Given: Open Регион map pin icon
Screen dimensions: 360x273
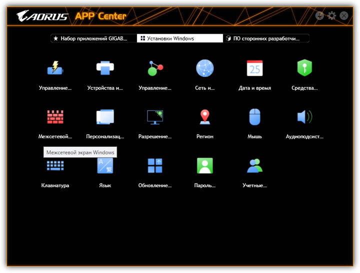Looking at the screenshot, I should (x=205, y=117).
